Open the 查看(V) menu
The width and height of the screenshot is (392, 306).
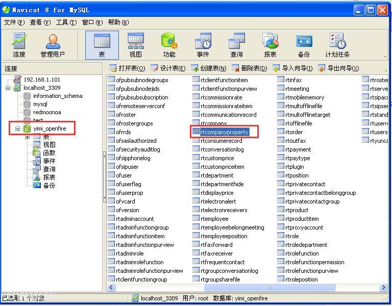point(40,22)
